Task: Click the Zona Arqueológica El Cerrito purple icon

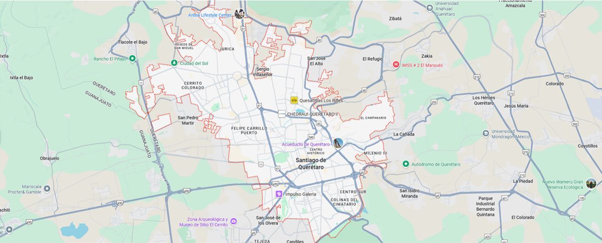Action: pyautogui.click(x=234, y=221)
